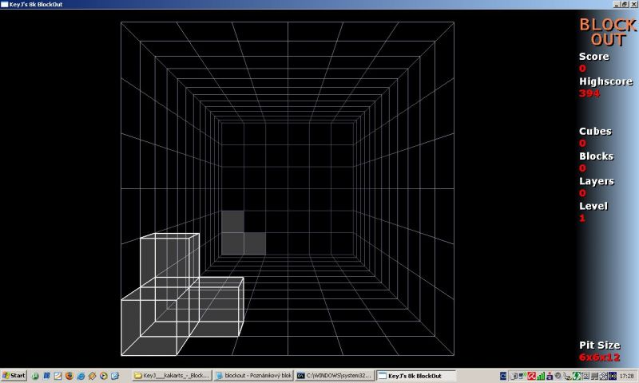Click the Highscore value 394

coord(589,93)
